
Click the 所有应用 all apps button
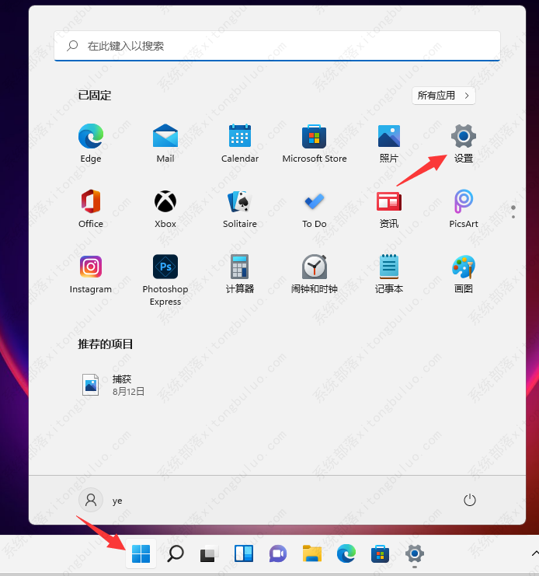[443, 96]
